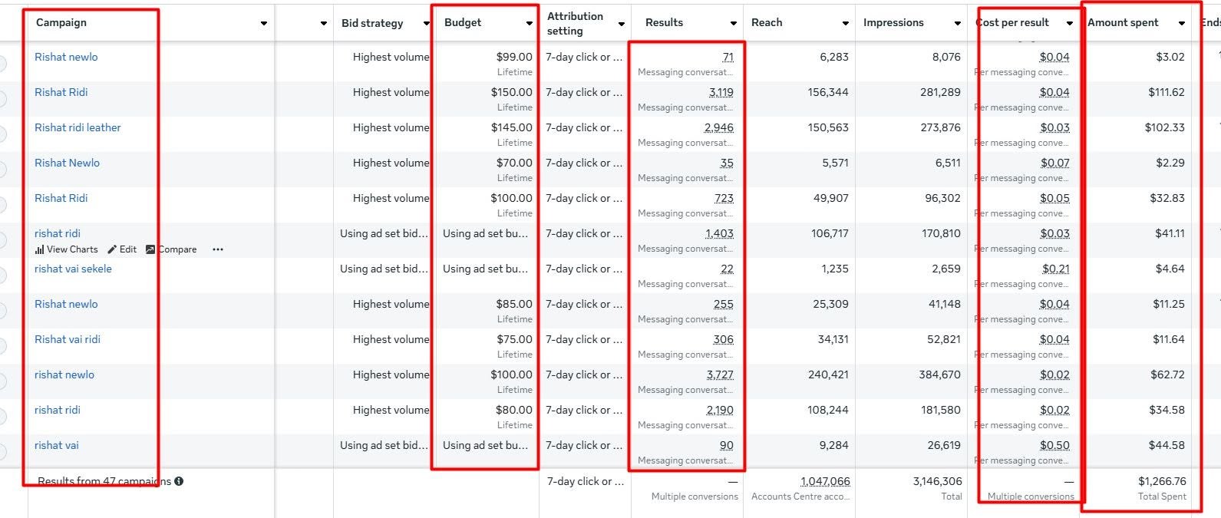
Task: Open the Amount spent column dropdown
Action: tap(1182, 23)
